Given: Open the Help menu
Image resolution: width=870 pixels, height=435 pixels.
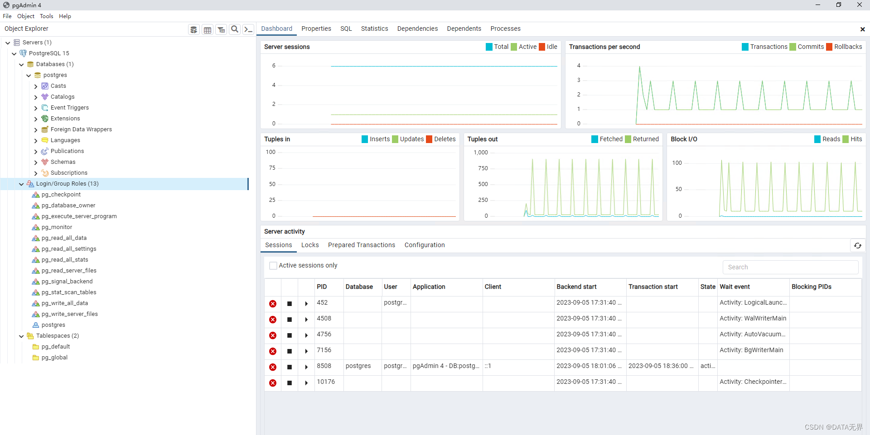Looking at the screenshot, I should tap(65, 16).
